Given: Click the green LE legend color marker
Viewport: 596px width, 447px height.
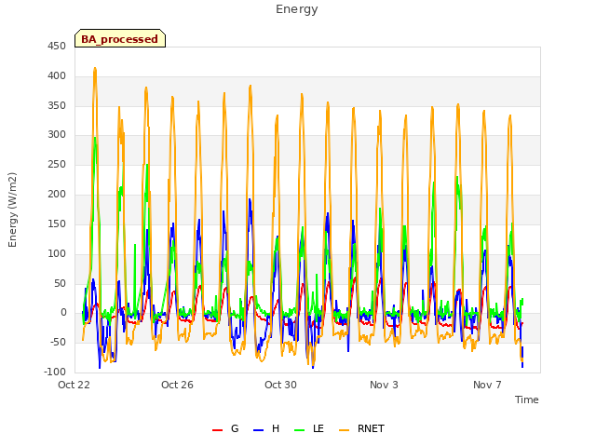Looking at the screenshot, I should pyautogui.click(x=300, y=430).
